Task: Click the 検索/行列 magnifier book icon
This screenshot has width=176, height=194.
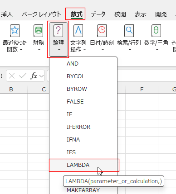Action: click(129, 31)
